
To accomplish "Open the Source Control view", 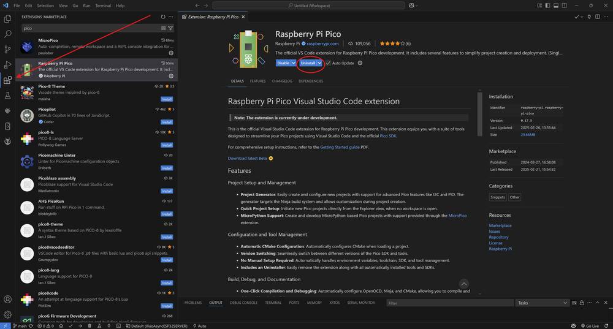I will pyautogui.click(x=7, y=50).
